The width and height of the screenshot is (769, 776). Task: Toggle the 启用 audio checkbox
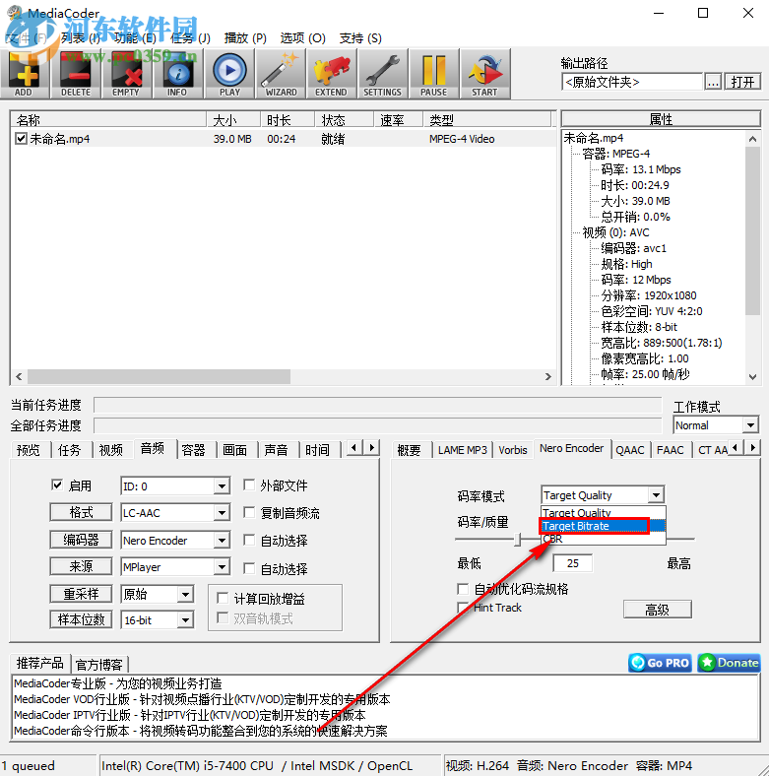click(x=57, y=485)
